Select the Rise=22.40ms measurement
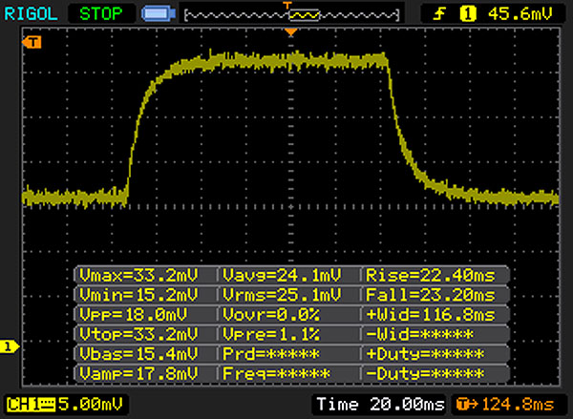This screenshot has height=419, width=573. point(431,275)
